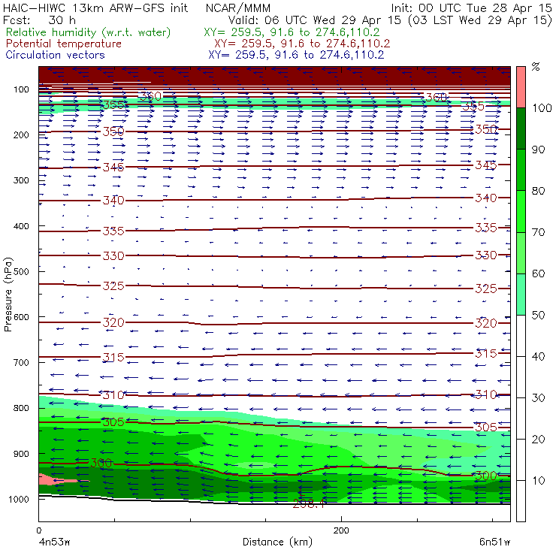The height and width of the screenshot is (556, 556).
Task: Click the '200' distance axis tick label
Action: click(341, 530)
